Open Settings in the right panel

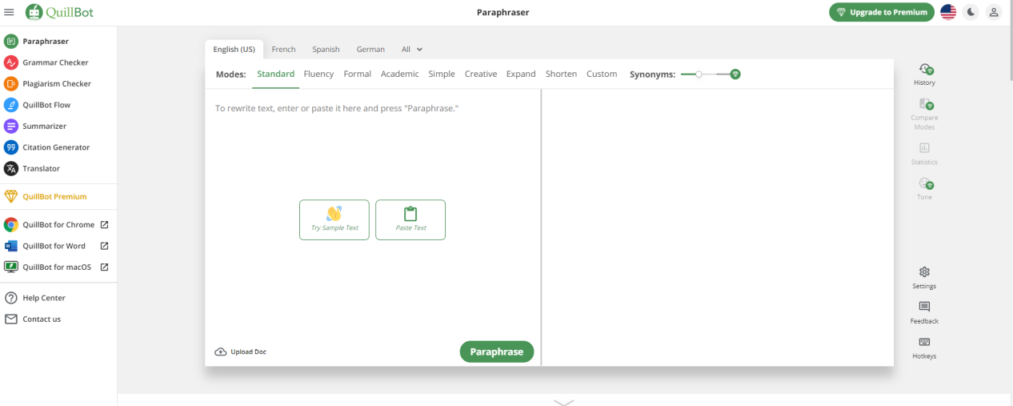click(x=924, y=278)
